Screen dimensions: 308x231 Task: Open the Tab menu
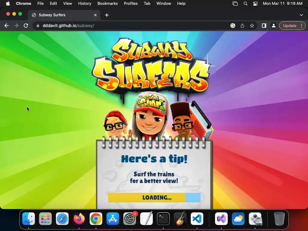point(147,4)
